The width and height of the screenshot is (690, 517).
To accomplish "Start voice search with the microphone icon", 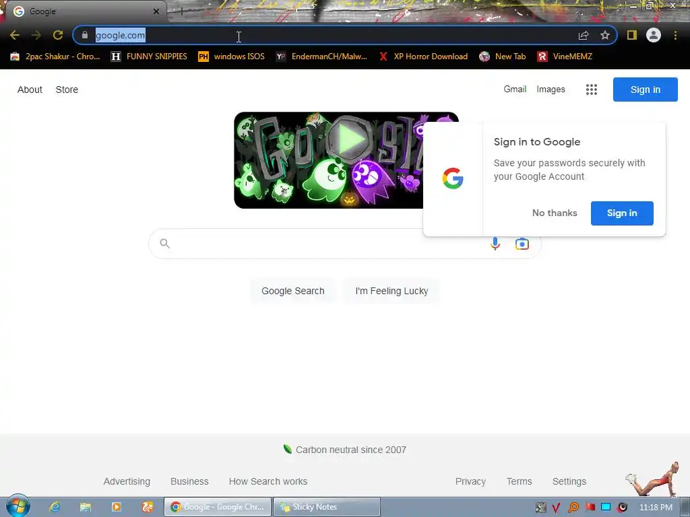I will click(495, 244).
